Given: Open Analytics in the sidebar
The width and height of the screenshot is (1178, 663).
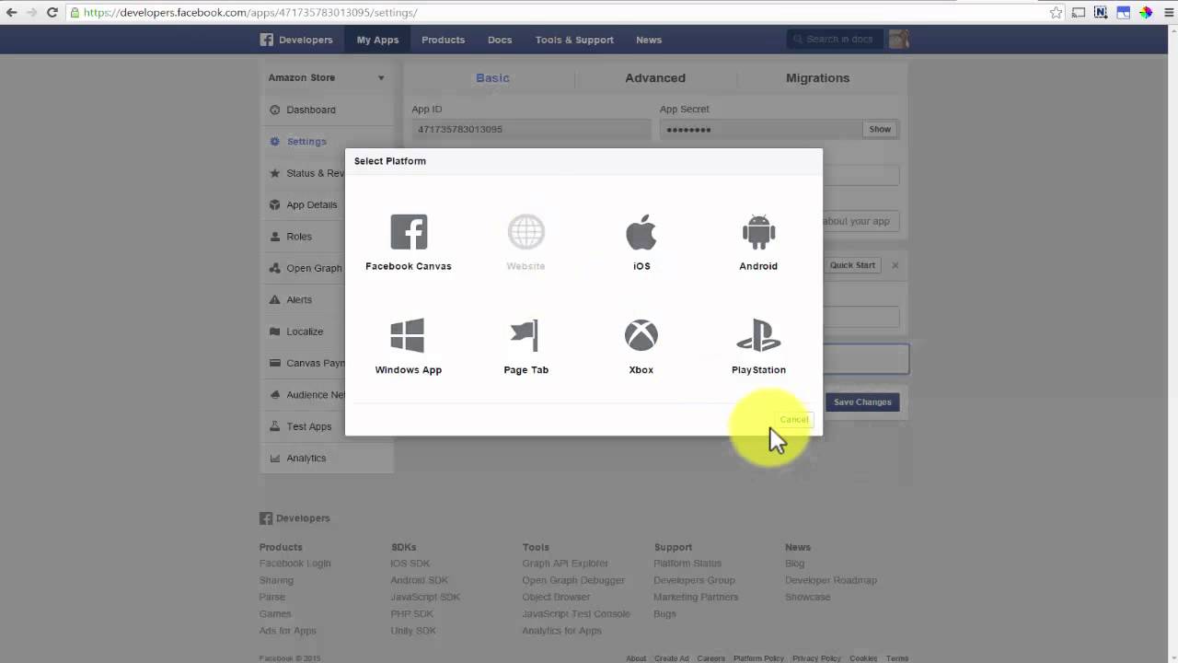Looking at the screenshot, I should pos(306,458).
